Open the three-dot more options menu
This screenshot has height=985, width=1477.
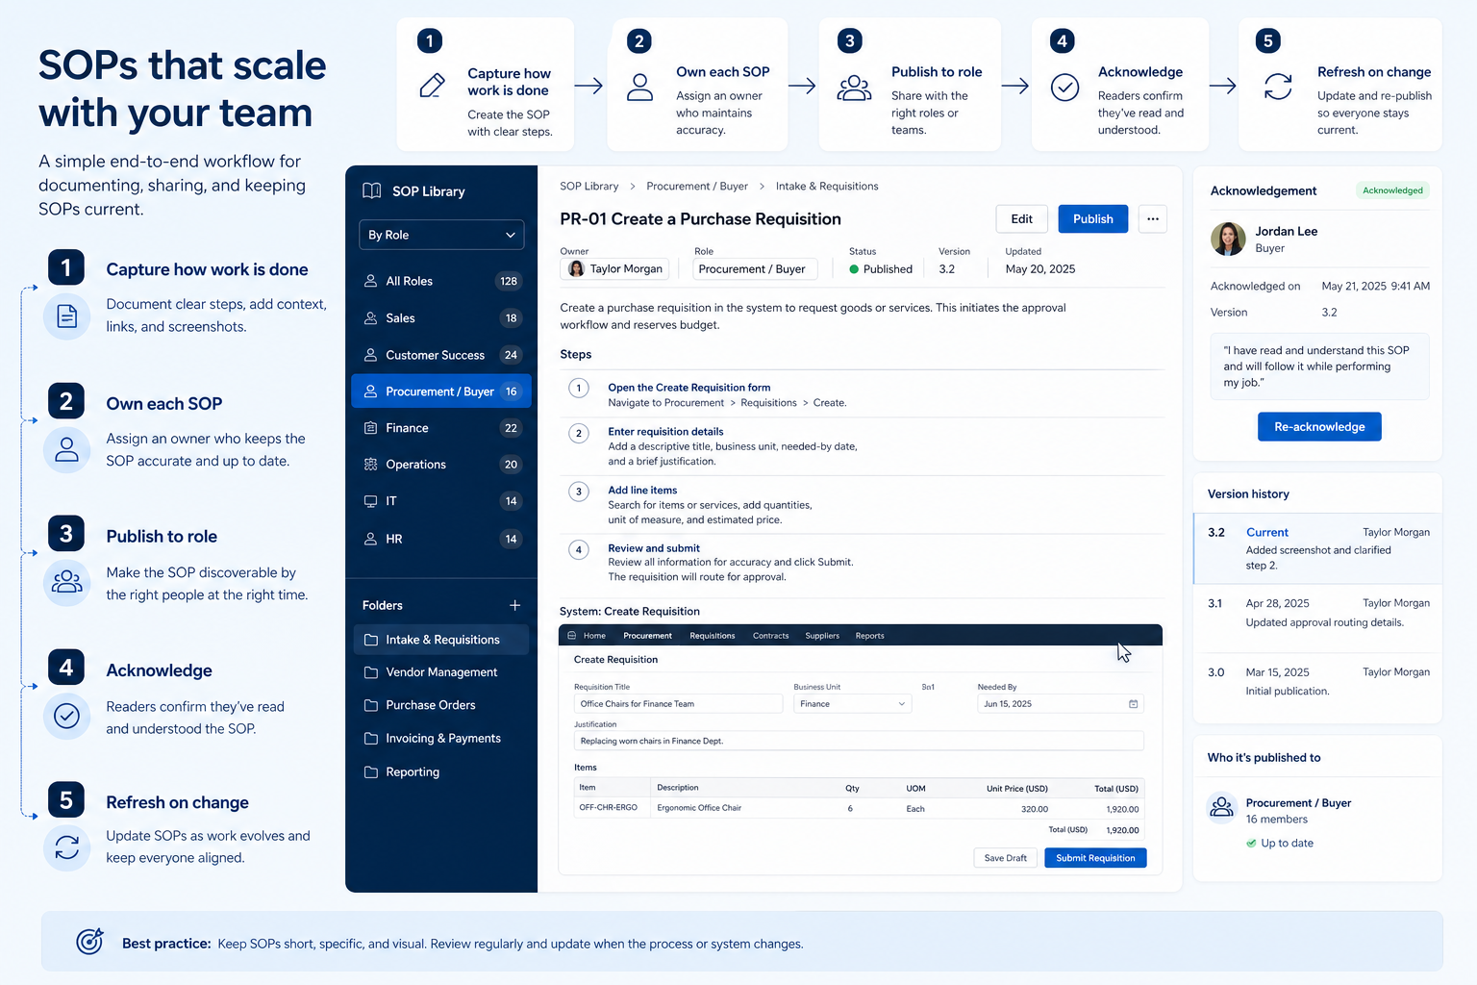click(x=1152, y=218)
